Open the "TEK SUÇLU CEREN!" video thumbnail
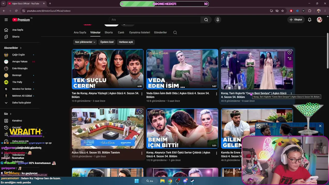This screenshot has height=185, width=329. click(108, 69)
